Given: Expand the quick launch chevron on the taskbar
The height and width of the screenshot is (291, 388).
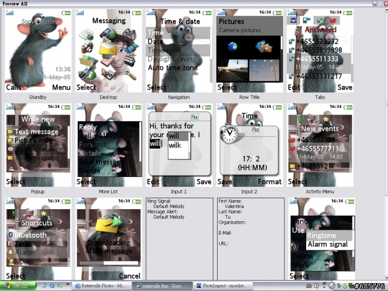Looking at the screenshot, I should point(67,284).
